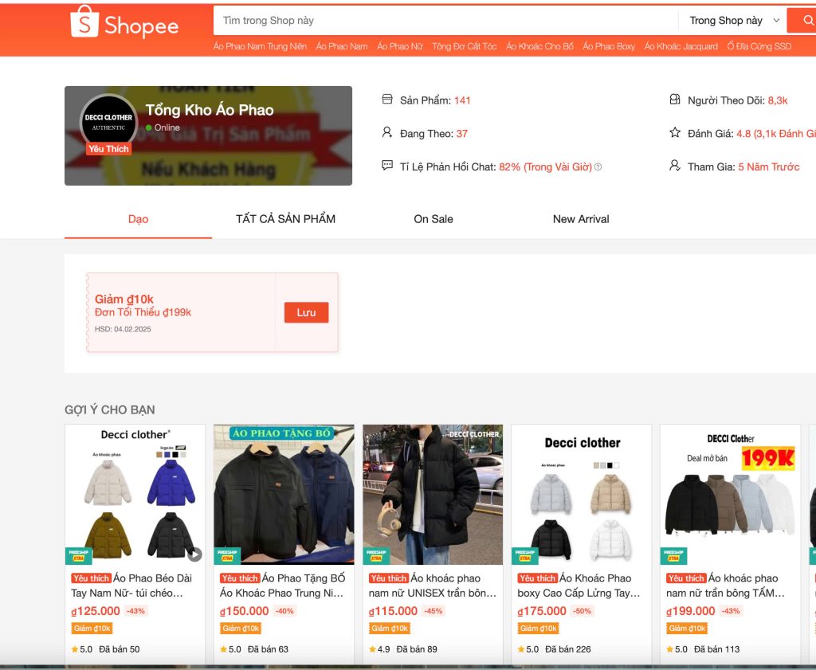Click the voucher expiry HSD: 04.02.2025

pos(123,329)
